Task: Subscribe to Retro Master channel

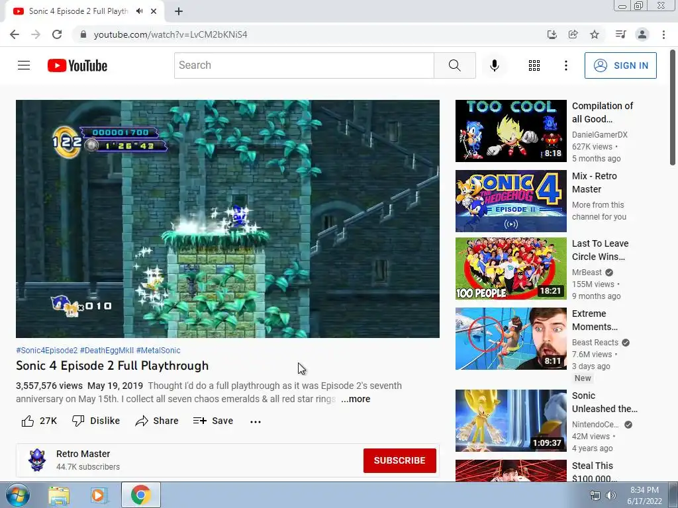Action: pyautogui.click(x=399, y=460)
